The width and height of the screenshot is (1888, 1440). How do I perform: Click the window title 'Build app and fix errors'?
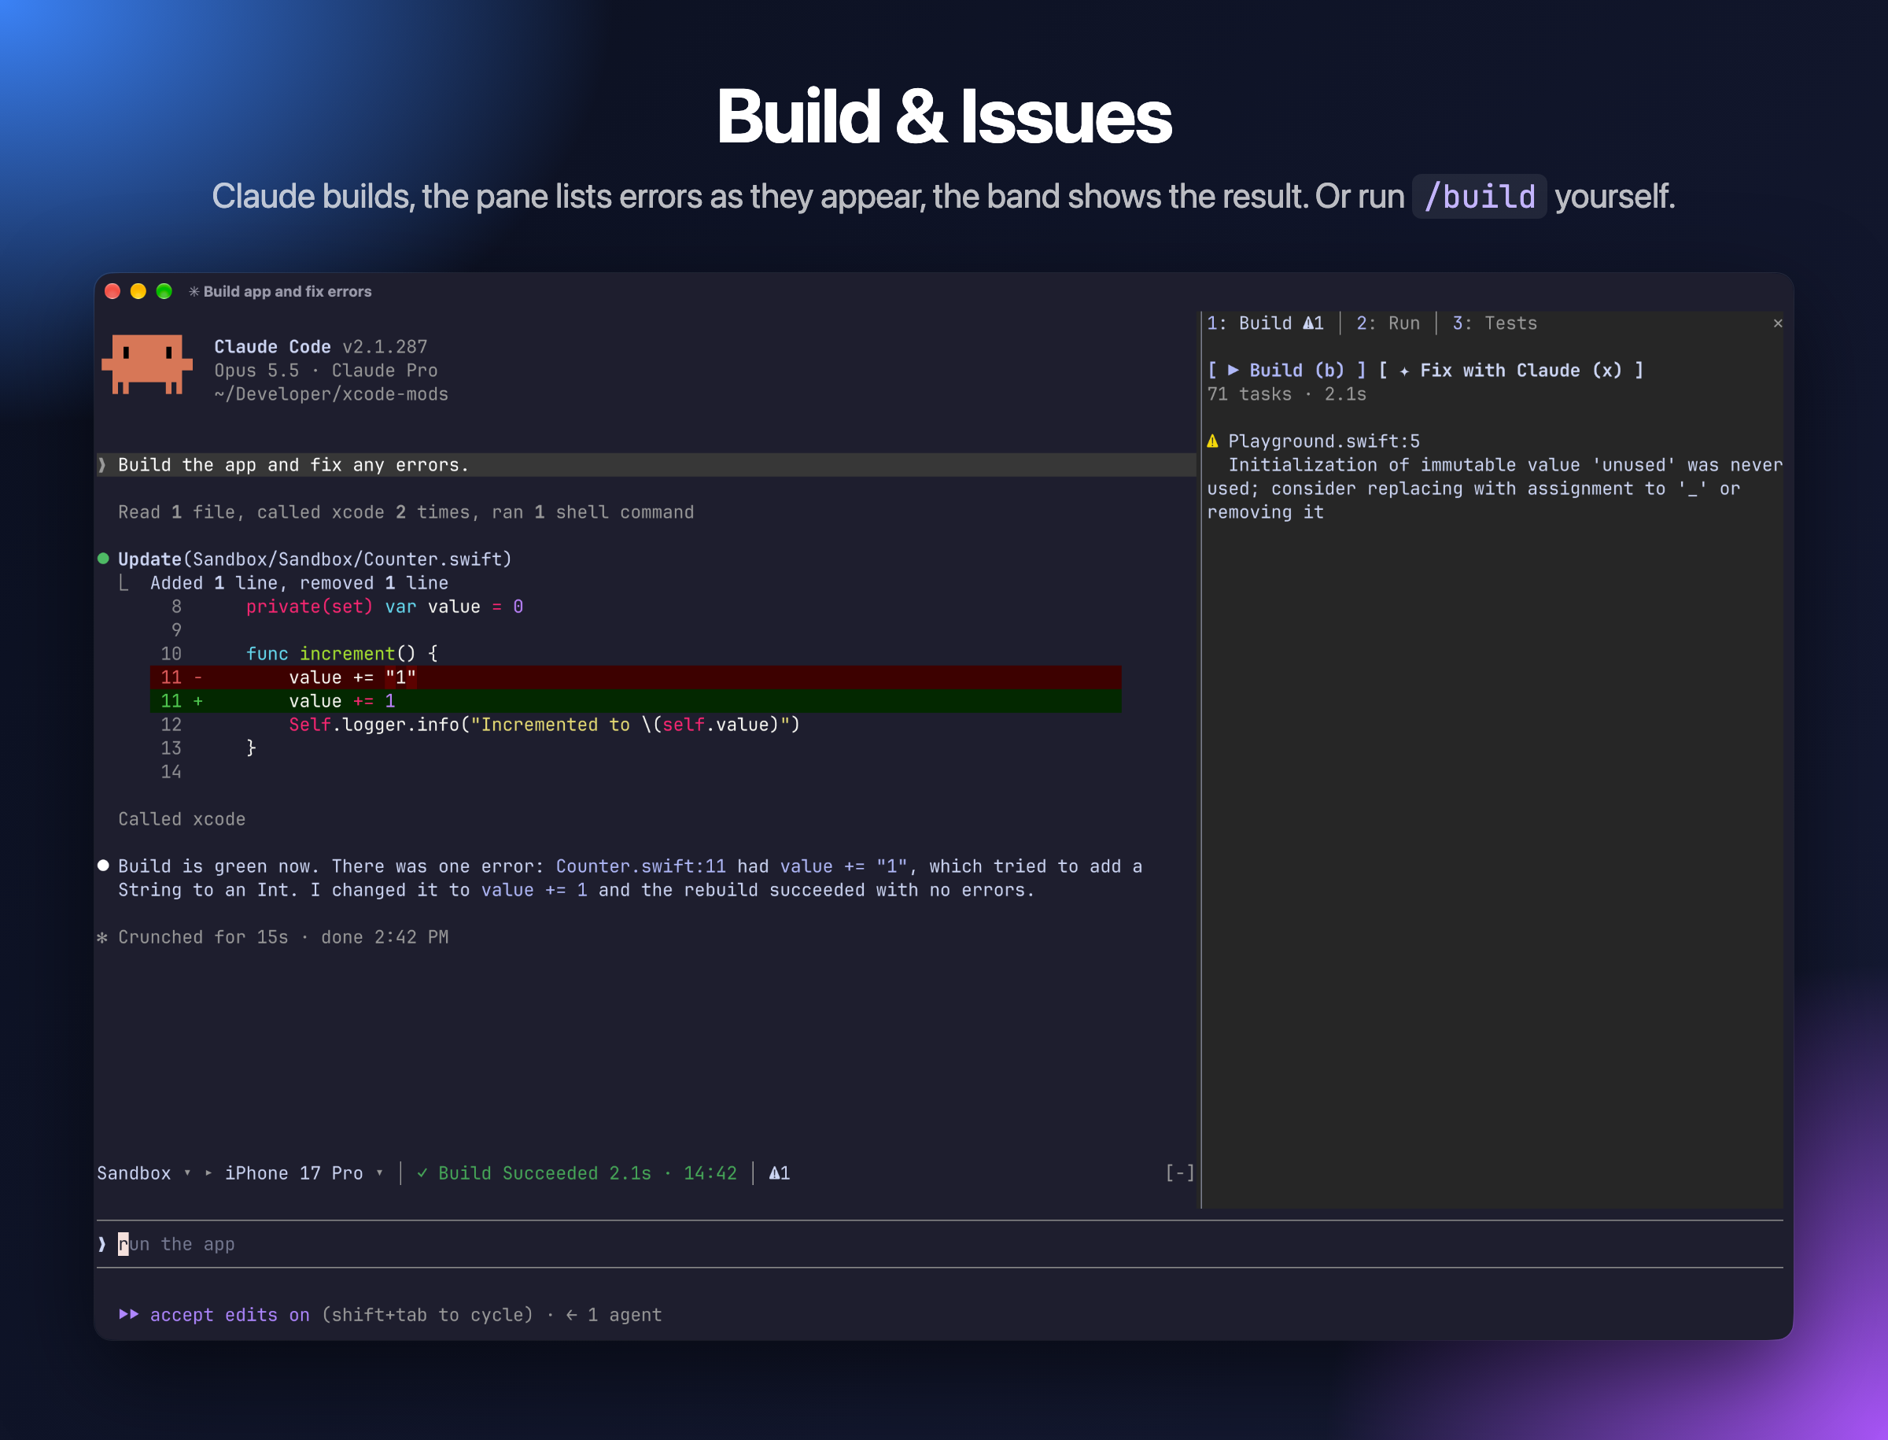click(287, 291)
